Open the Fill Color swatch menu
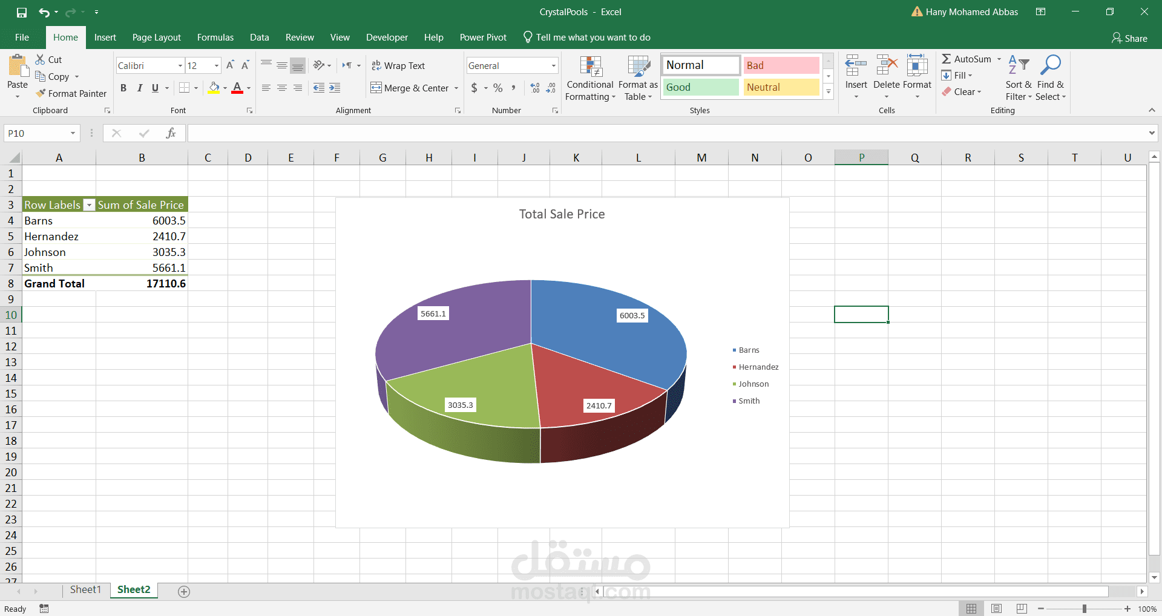The height and width of the screenshot is (616, 1162). [x=224, y=88]
